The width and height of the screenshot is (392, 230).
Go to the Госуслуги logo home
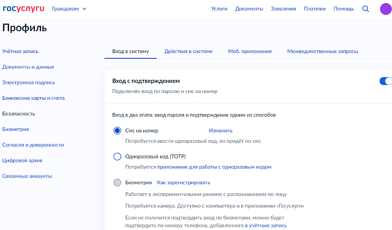[24, 9]
